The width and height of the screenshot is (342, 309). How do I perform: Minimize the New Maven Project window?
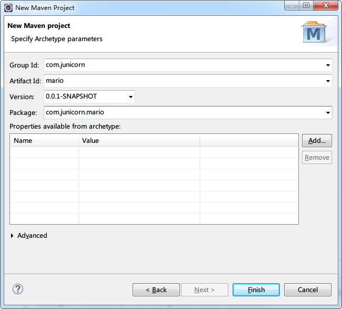pos(292,5)
